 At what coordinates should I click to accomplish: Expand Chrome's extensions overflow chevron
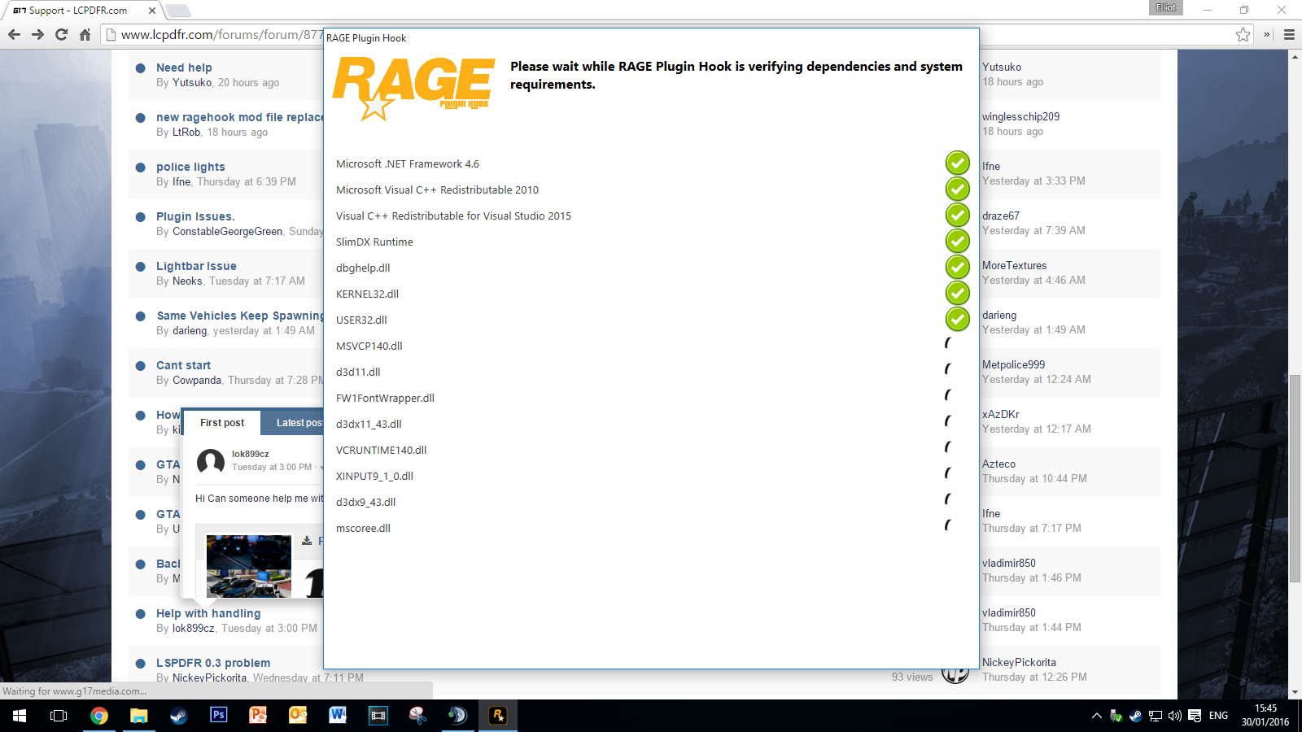[x=1267, y=34]
